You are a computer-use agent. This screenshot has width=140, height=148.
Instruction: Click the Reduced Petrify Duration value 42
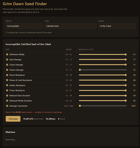pos(134,101)
